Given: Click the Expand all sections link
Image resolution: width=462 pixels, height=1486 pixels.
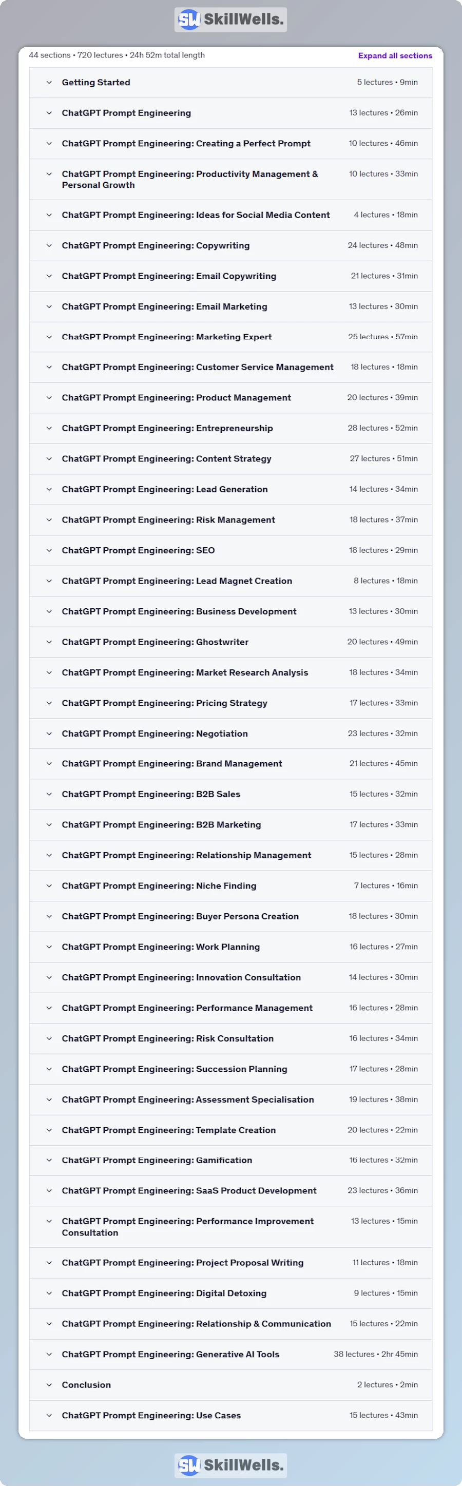Looking at the screenshot, I should tap(395, 55).
